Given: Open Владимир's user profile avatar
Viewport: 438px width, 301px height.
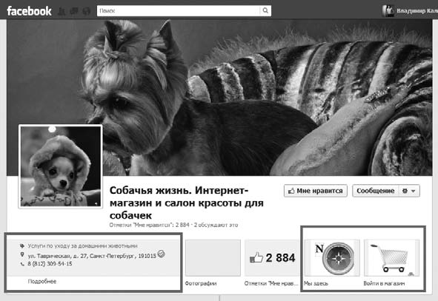Looking at the screenshot, I should point(388,11).
